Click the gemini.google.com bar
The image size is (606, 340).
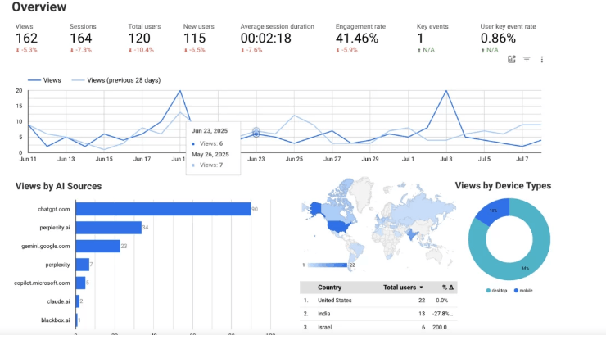point(97,246)
